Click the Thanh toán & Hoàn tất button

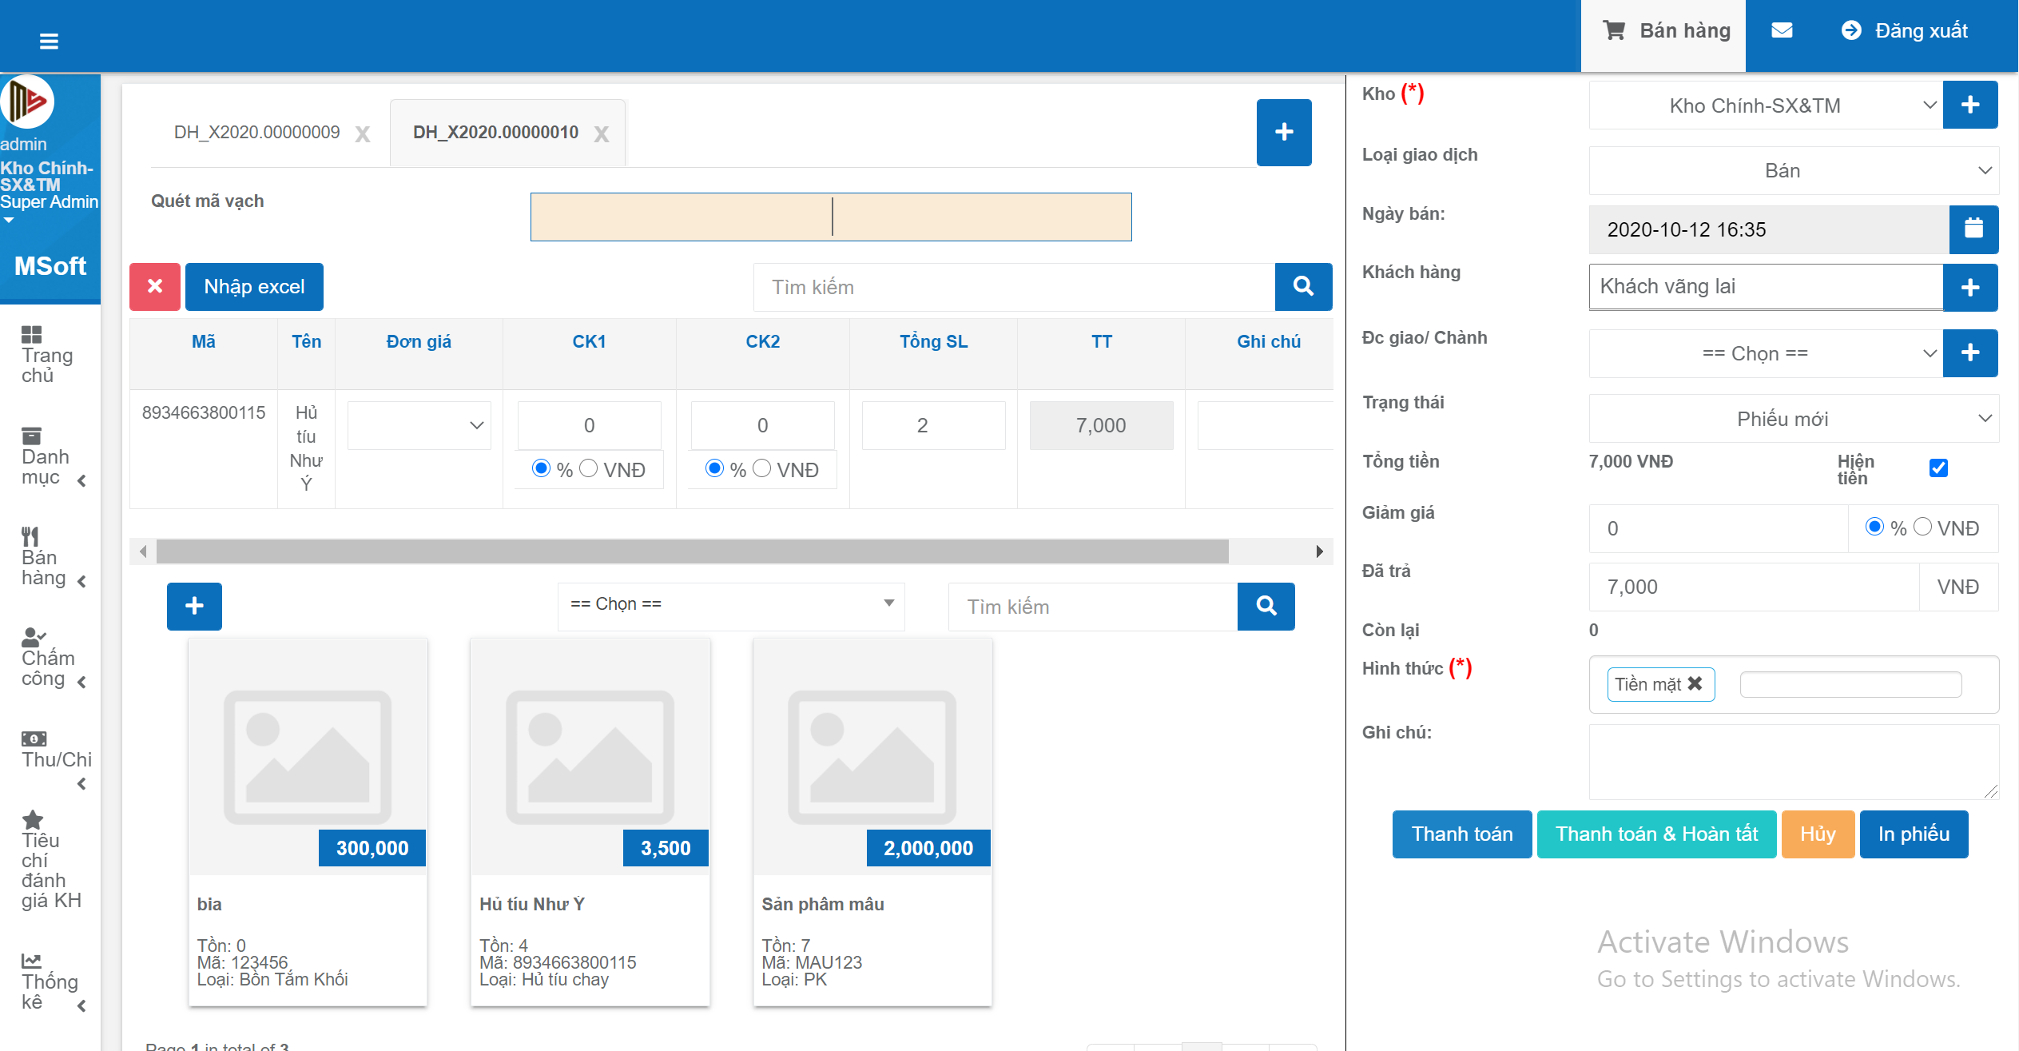(x=1655, y=834)
